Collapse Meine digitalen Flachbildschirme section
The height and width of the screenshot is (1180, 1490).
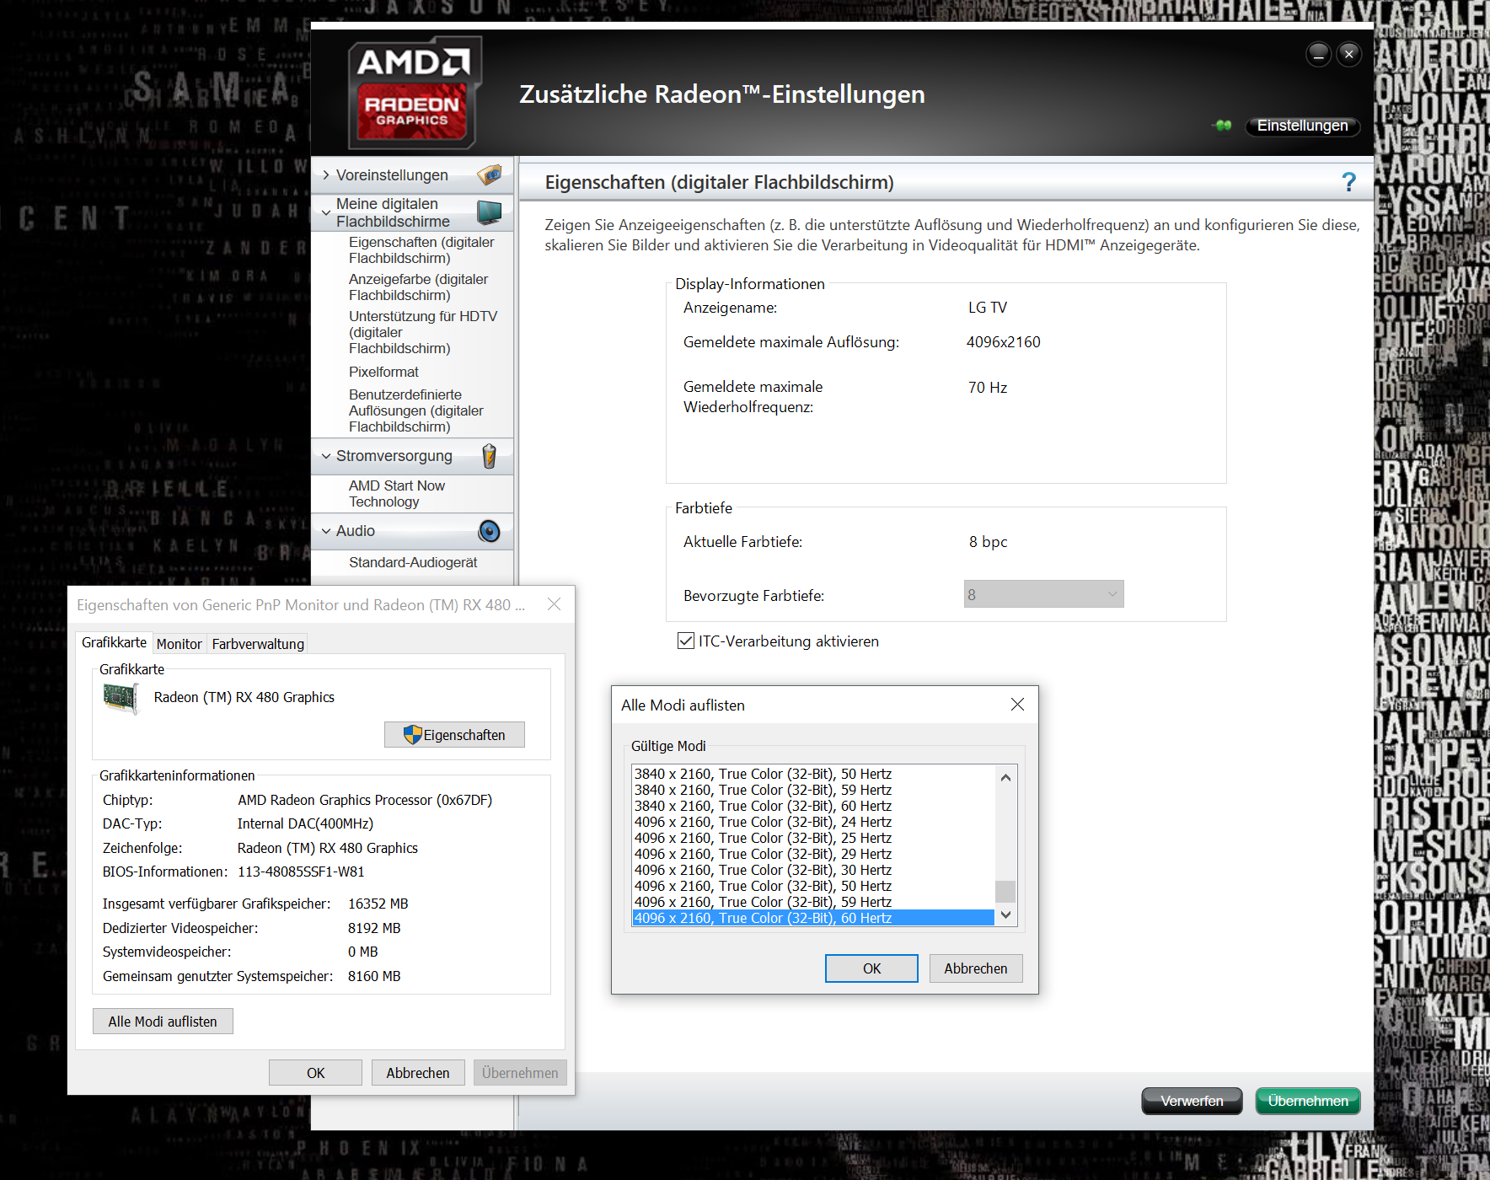326,213
